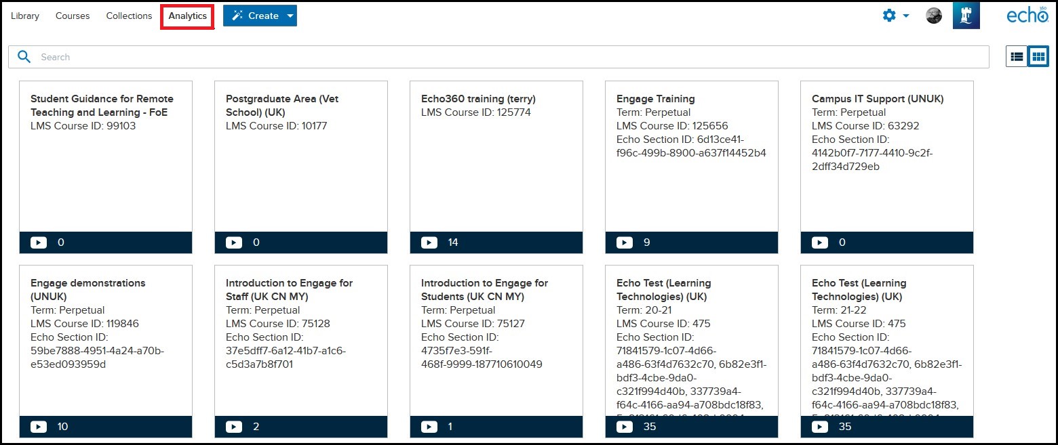The height and width of the screenshot is (445, 1058).
Task: Open Student Guidance for Remote Teaching course
Action: [102, 106]
